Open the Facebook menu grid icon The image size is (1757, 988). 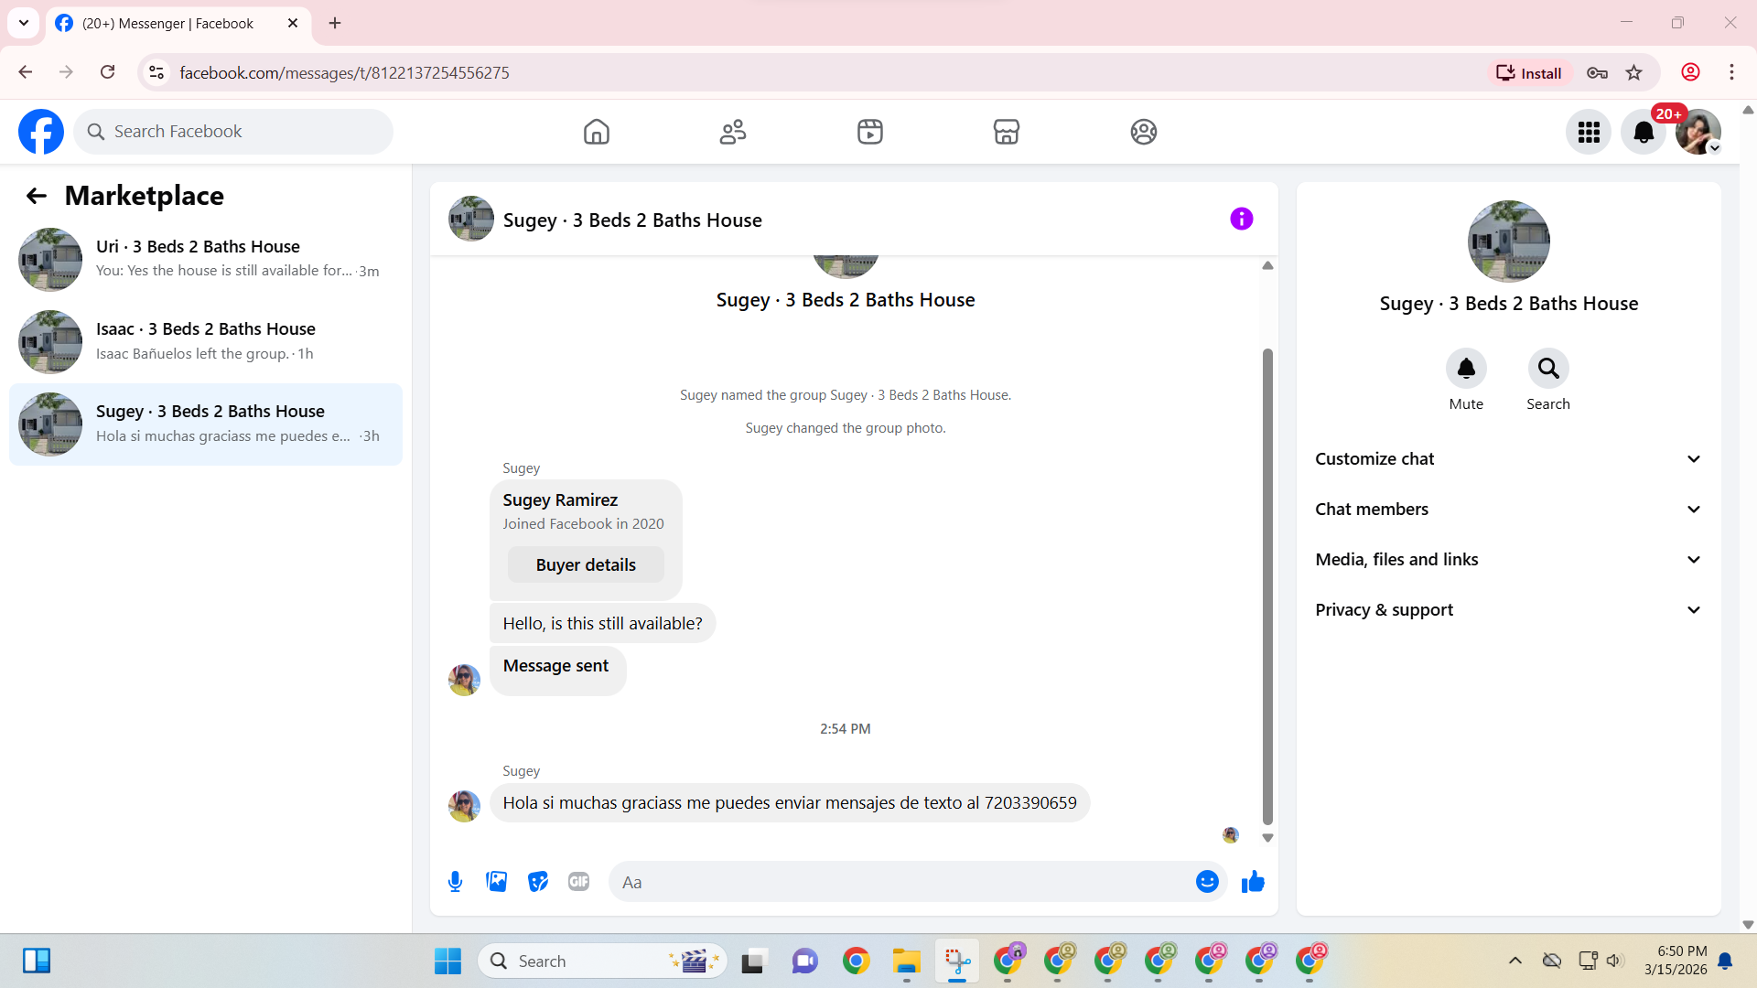(1589, 133)
